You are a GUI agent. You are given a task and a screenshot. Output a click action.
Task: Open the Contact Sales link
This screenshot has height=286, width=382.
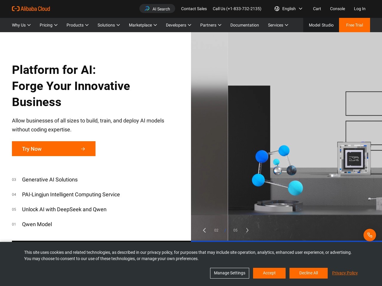click(x=194, y=9)
